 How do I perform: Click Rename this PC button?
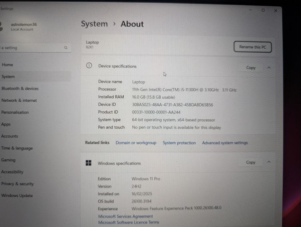point(252,47)
